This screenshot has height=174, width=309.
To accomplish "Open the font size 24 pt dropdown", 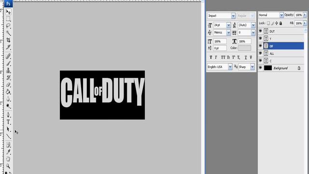I will click(228, 25).
